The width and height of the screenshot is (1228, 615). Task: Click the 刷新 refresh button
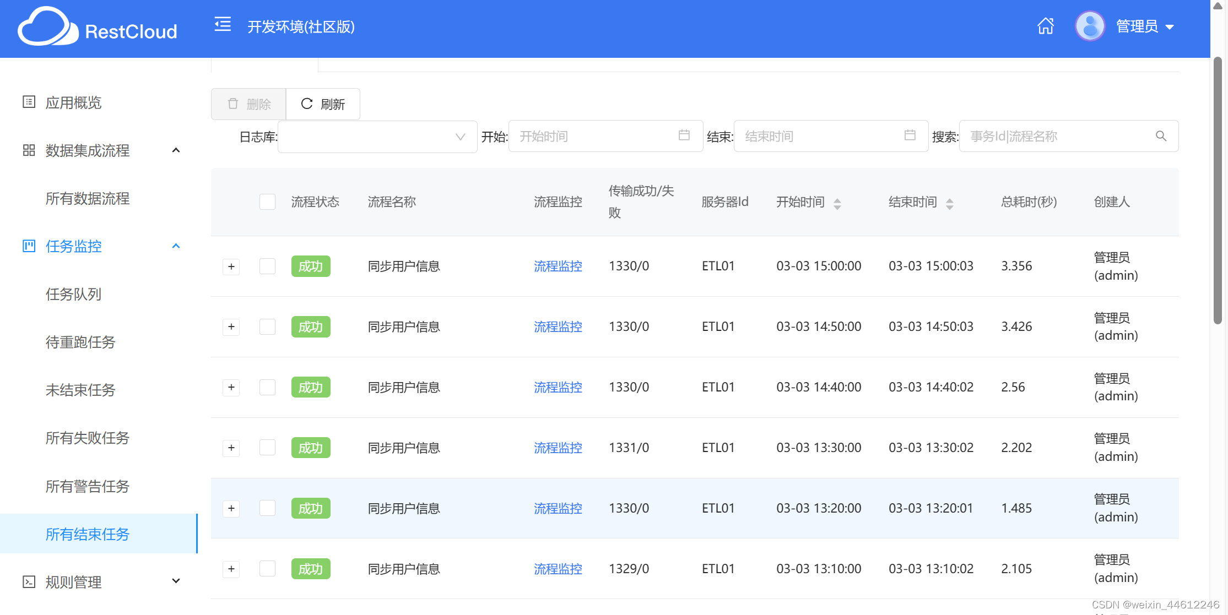point(323,104)
